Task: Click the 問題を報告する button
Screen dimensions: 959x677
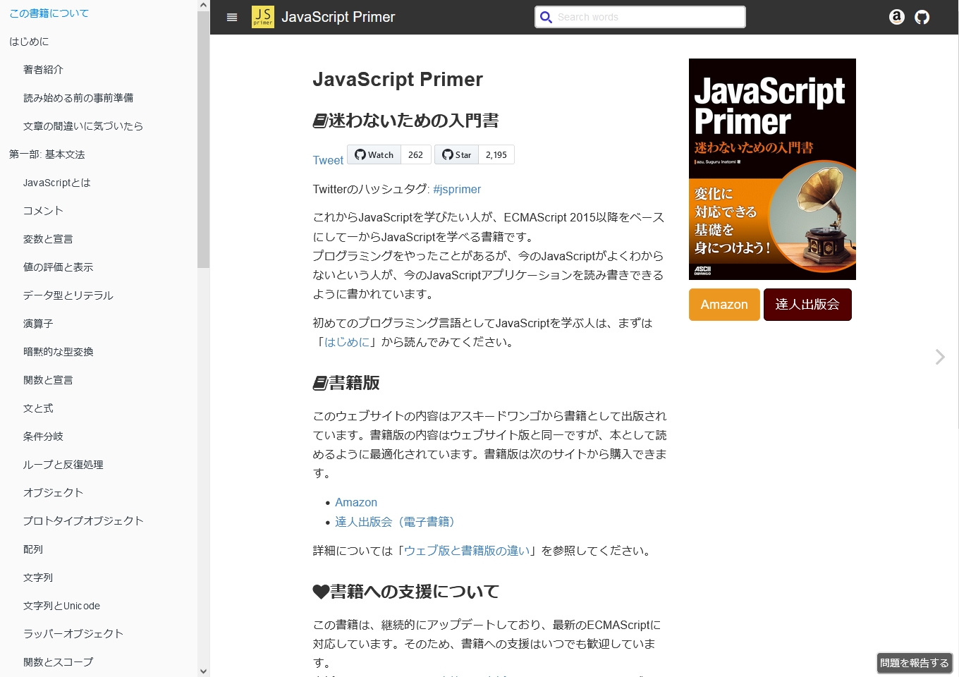Action: [x=915, y=663]
